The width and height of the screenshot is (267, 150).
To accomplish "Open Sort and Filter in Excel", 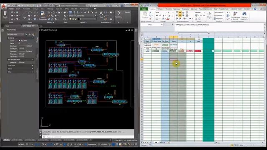I will pos(235,15).
